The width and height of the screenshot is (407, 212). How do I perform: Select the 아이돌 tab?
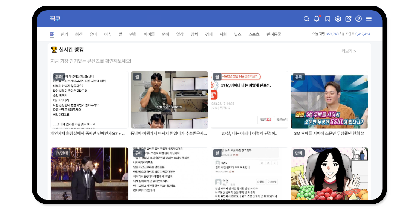tap(149, 34)
